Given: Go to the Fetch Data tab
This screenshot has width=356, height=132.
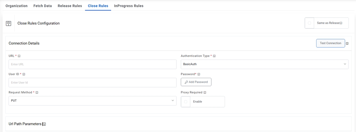Looking at the screenshot, I should click(x=42, y=6).
